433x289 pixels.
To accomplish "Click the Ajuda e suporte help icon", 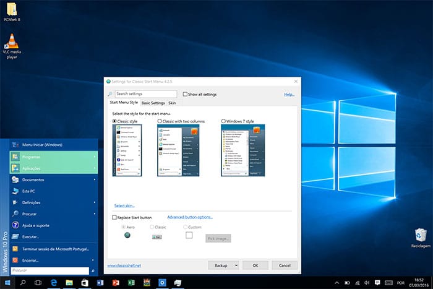I will [15, 225].
